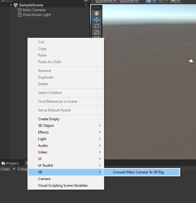196x203 pixels.
Task: Select the SampleScene row
Action: click(x=45, y=5)
